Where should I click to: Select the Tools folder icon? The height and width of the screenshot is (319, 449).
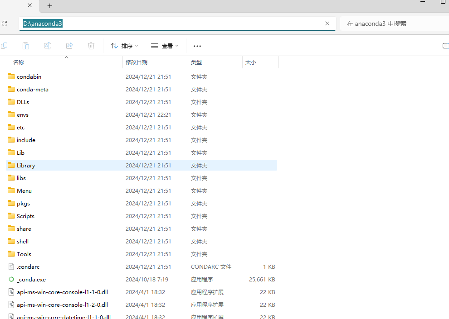point(11,253)
